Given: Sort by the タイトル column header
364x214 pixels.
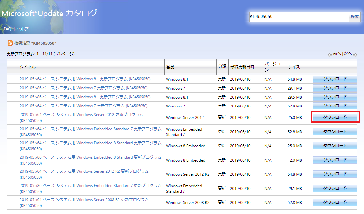Looking at the screenshot, I should (x=28, y=67).
